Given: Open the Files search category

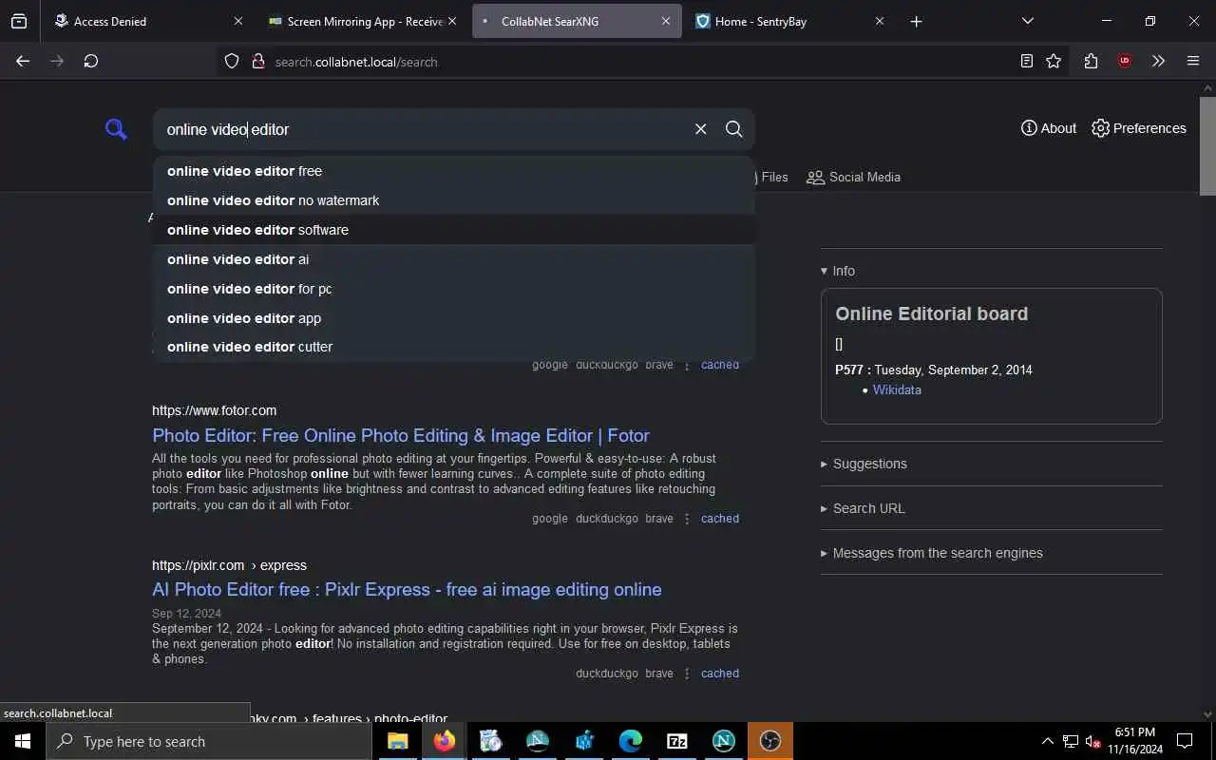Looking at the screenshot, I should click(x=773, y=177).
